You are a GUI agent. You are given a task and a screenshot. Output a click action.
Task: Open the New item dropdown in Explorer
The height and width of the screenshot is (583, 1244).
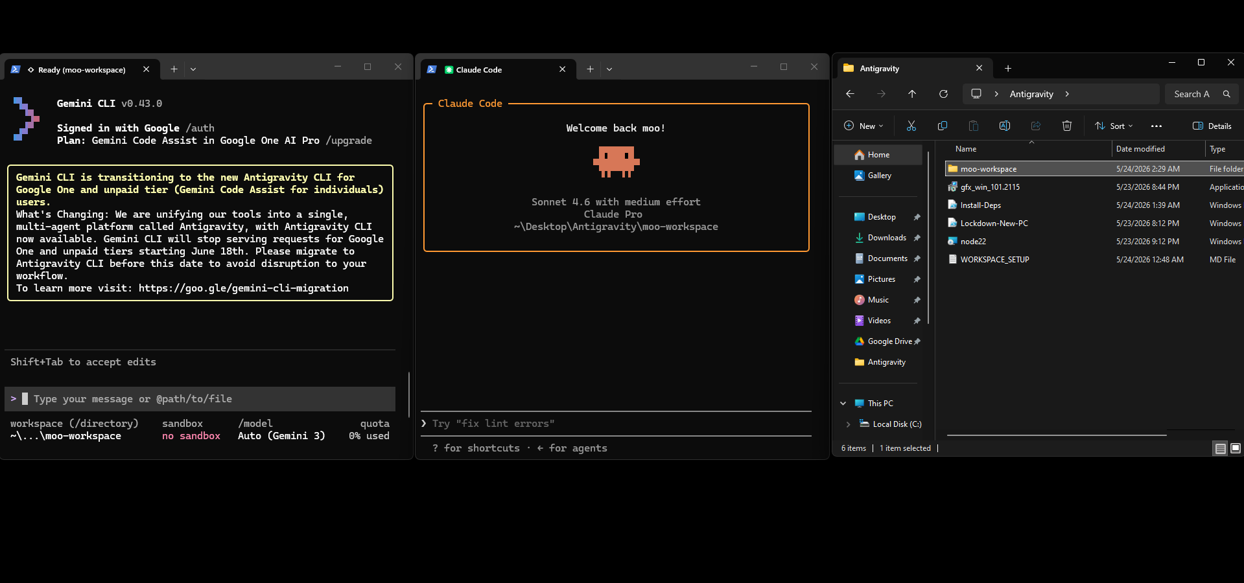[x=863, y=126]
